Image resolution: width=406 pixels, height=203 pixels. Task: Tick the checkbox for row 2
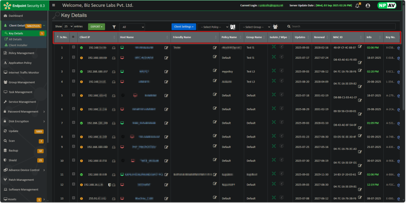coord(73,57)
